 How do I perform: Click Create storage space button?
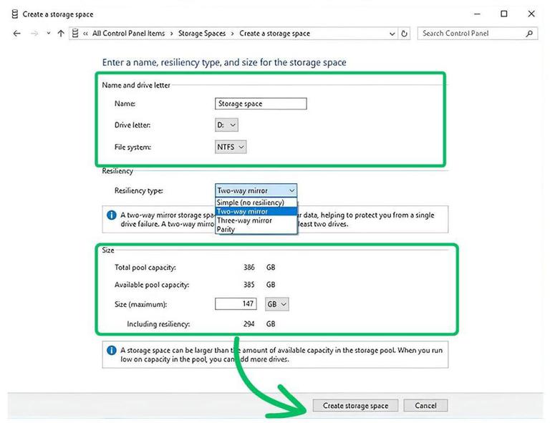(x=355, y=406)
